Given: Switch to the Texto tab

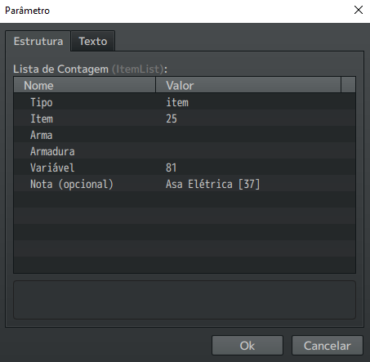Looking at the screenshot, I should (x=93, y=41).
